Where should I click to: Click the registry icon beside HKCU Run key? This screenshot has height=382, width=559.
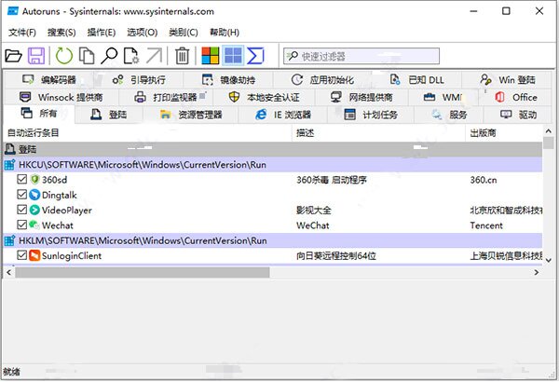click(9, 165)
